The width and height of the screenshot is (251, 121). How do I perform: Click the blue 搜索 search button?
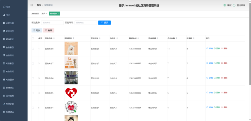click(x=104, y=23)
